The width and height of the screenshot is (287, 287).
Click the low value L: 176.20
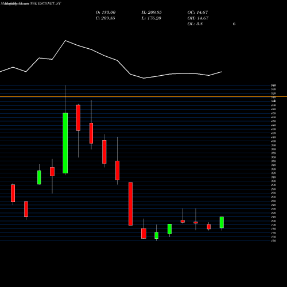(x=152, y=18)
